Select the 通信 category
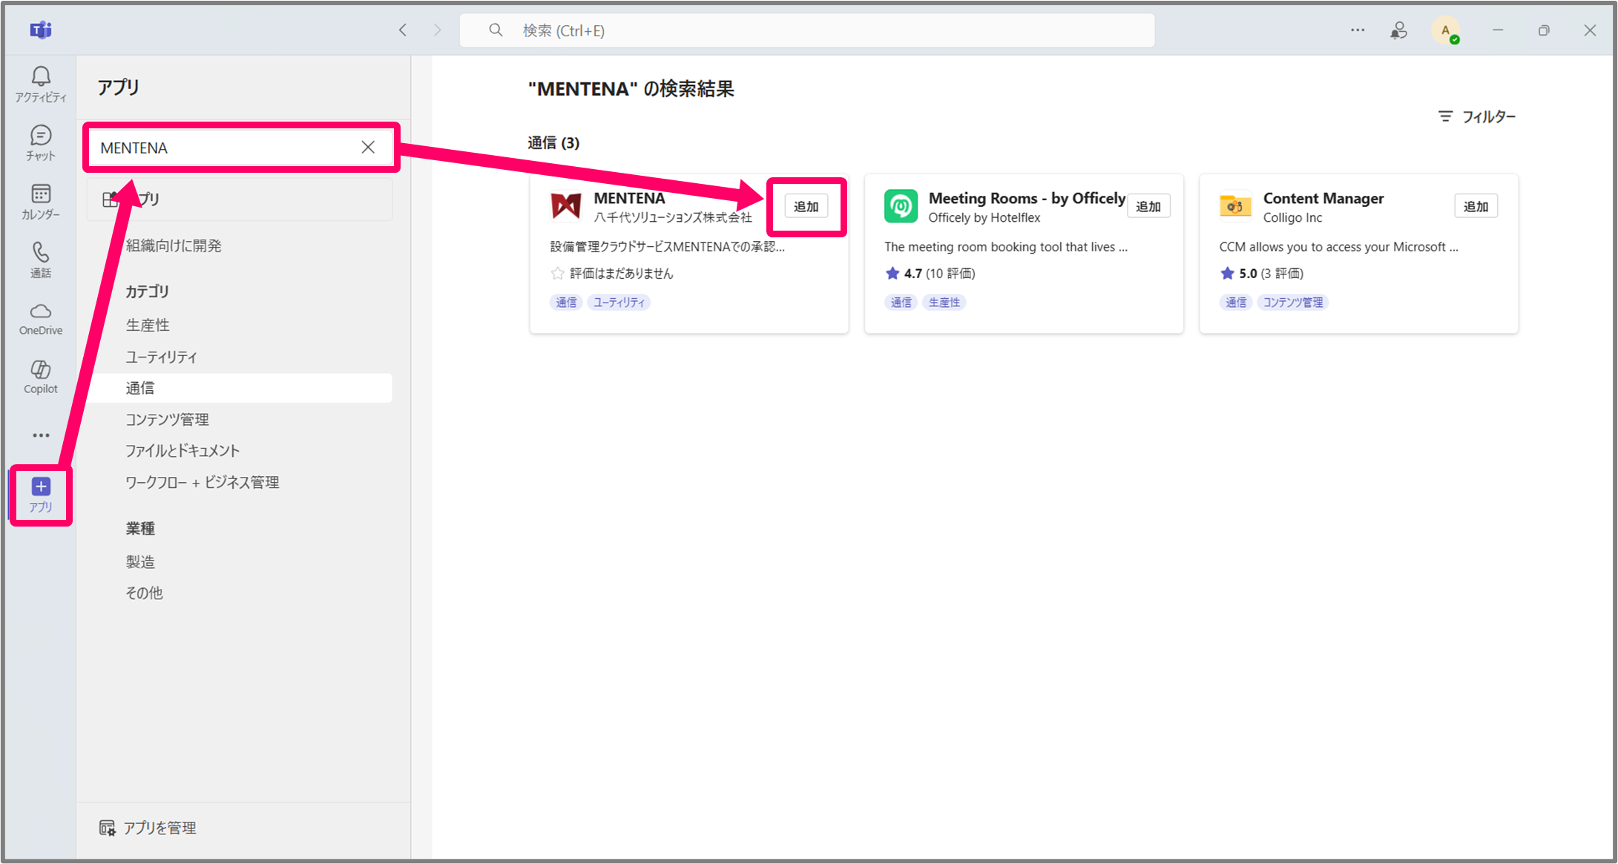1618x864 pixels. click(x=140, y=388)
